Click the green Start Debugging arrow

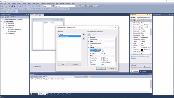click(40, 6)
